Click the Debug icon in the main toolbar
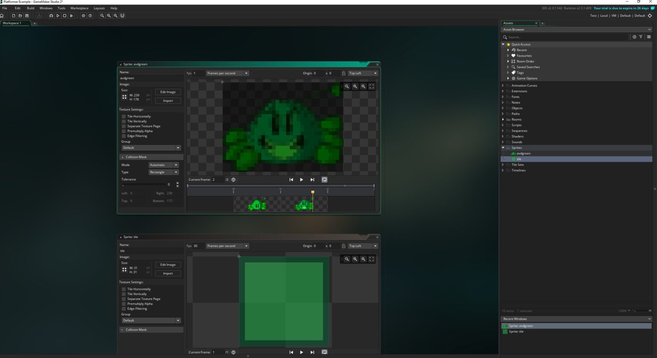The image size is (657, 358). tap(51, 16)
